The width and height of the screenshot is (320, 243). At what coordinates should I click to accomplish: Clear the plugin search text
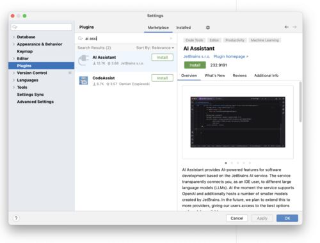[171, 38]
